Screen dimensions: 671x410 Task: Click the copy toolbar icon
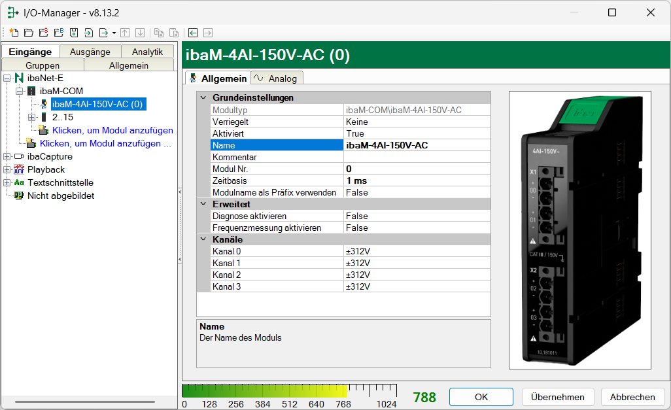159,33
